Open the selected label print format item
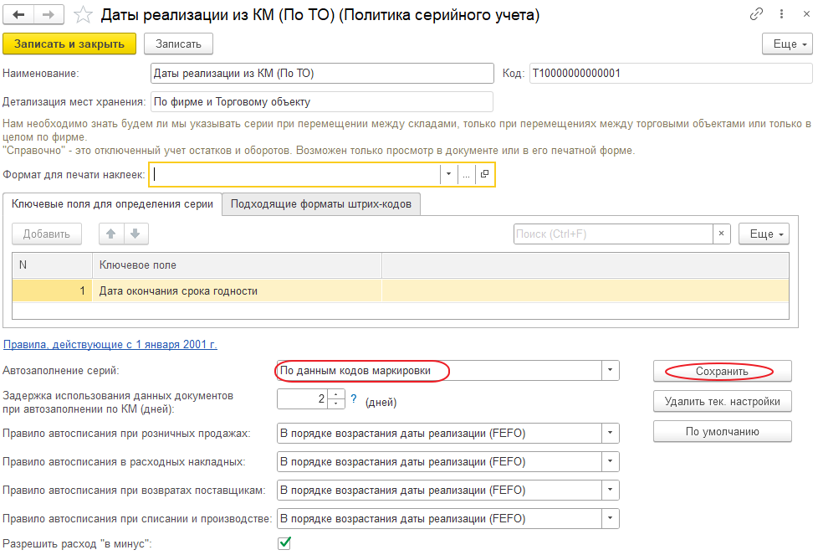Screen dimensions: 818x555 484,174
